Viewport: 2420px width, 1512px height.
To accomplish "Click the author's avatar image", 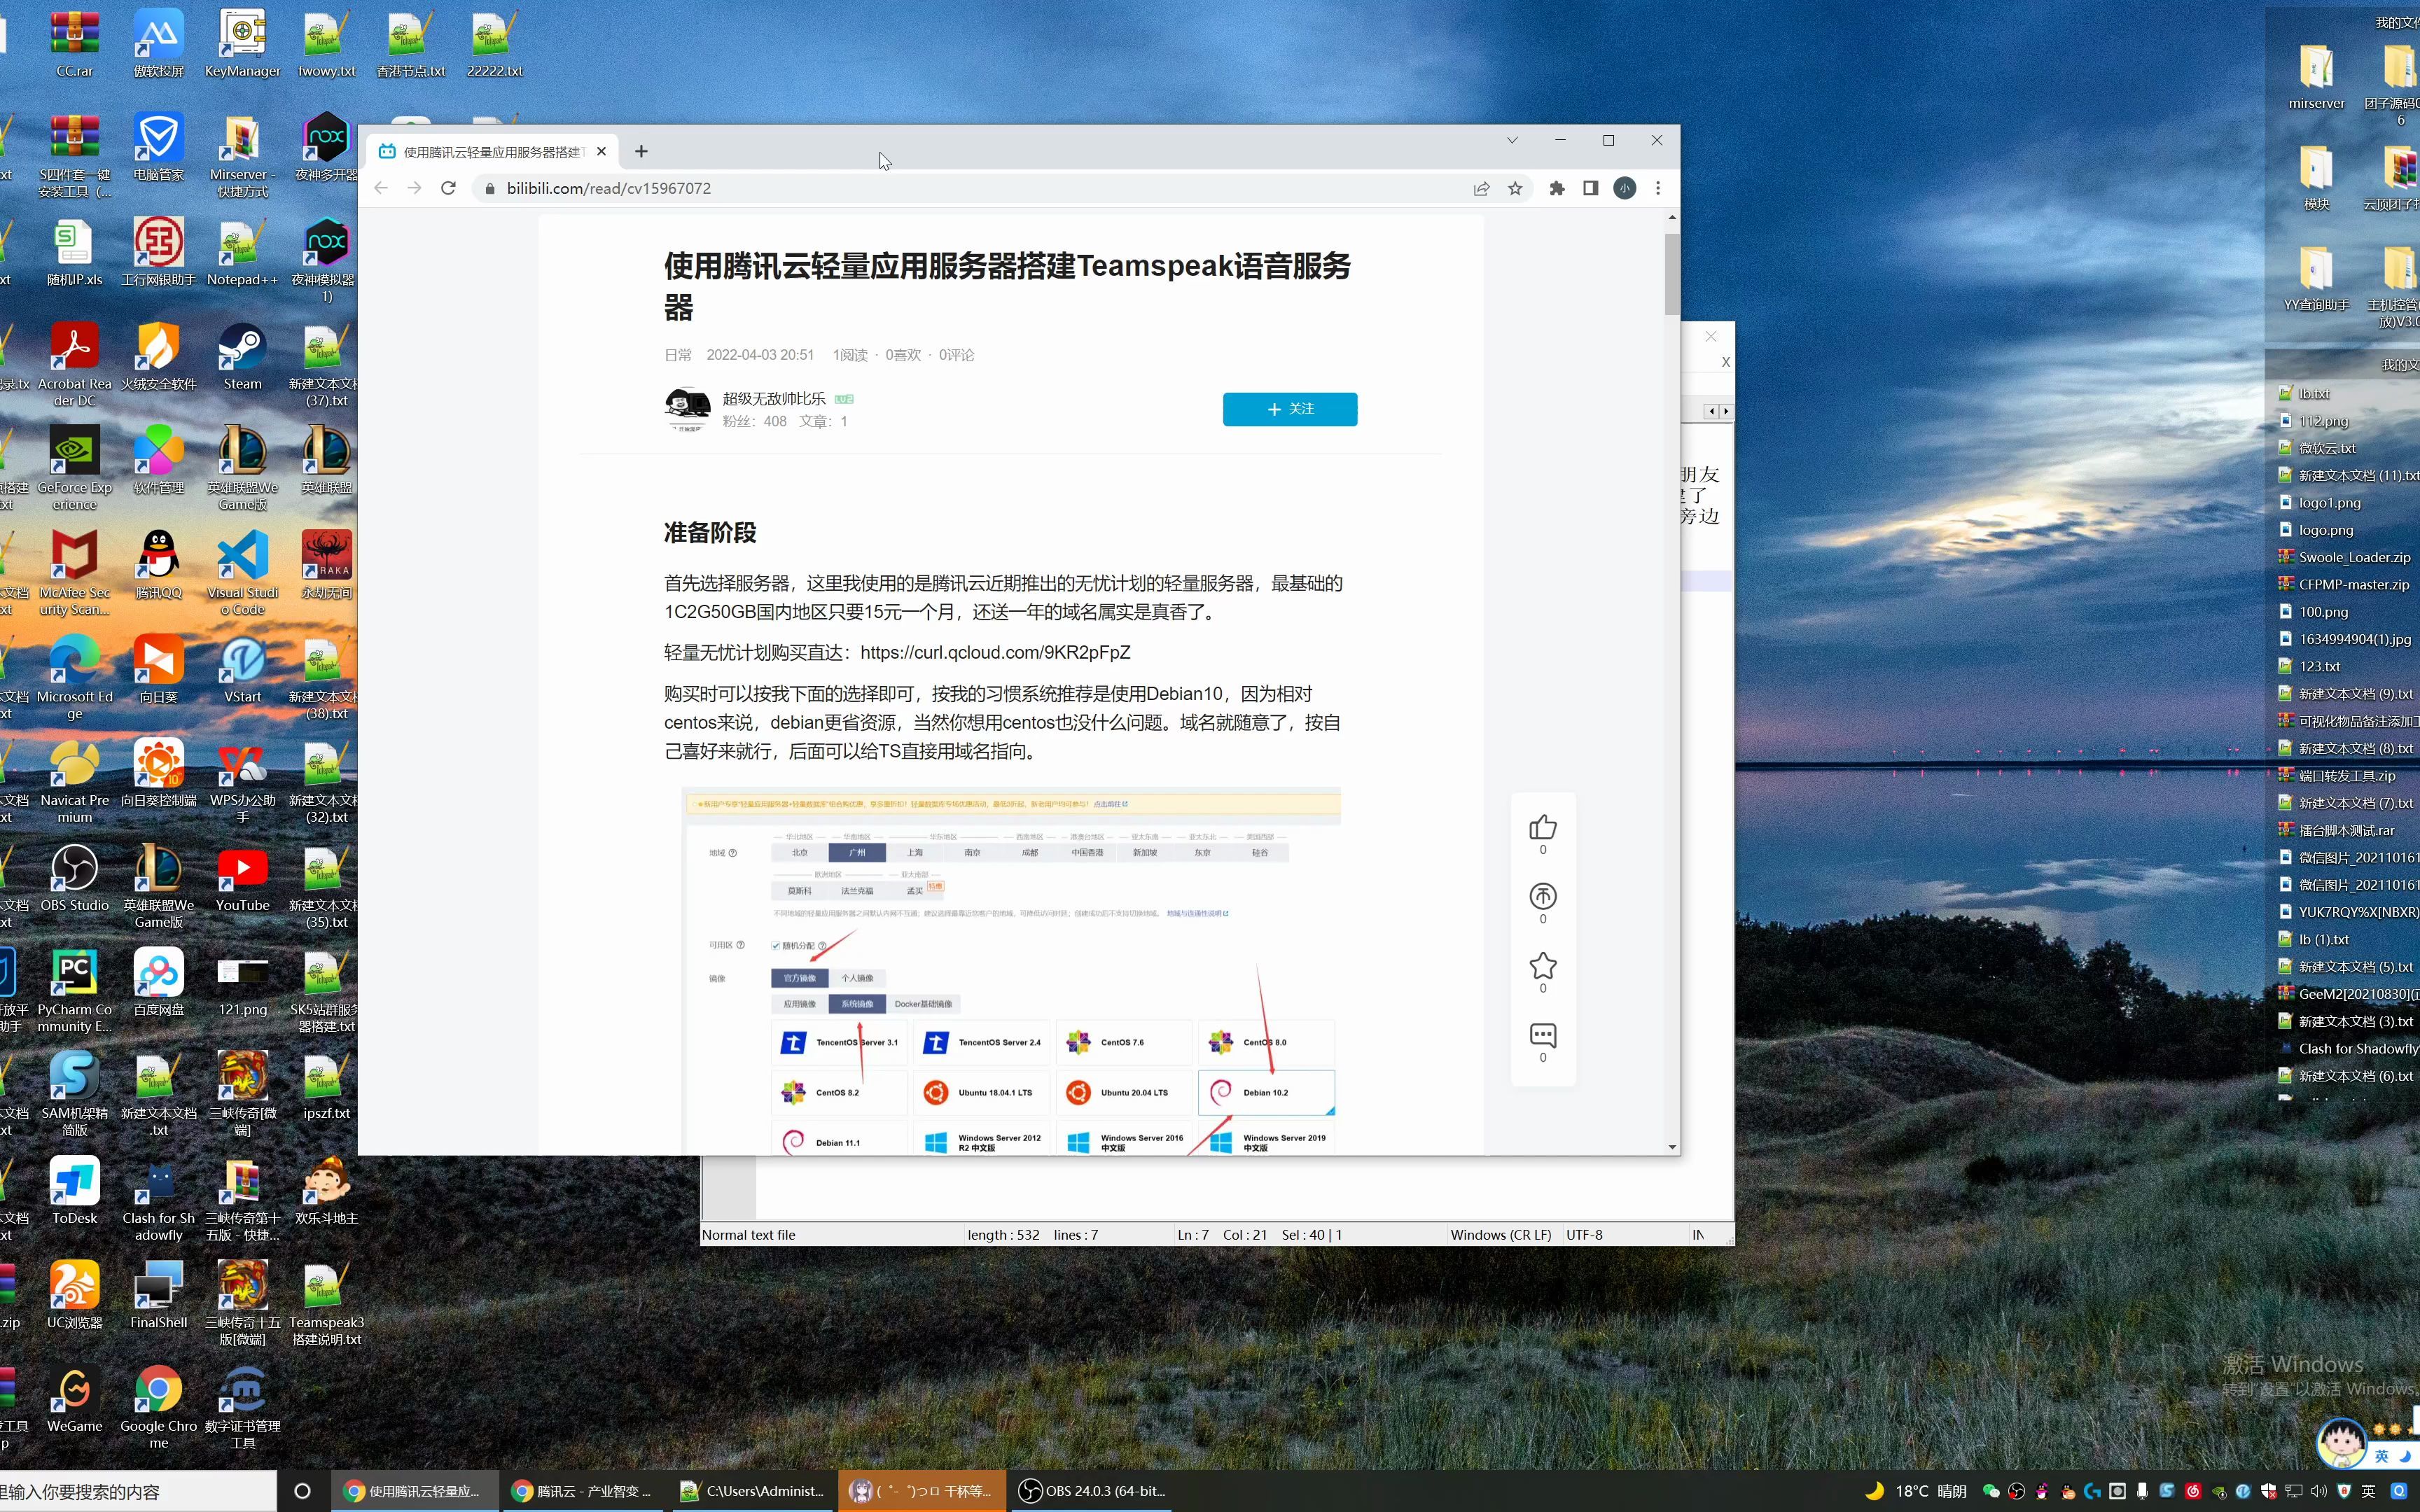I will (688, 409).
